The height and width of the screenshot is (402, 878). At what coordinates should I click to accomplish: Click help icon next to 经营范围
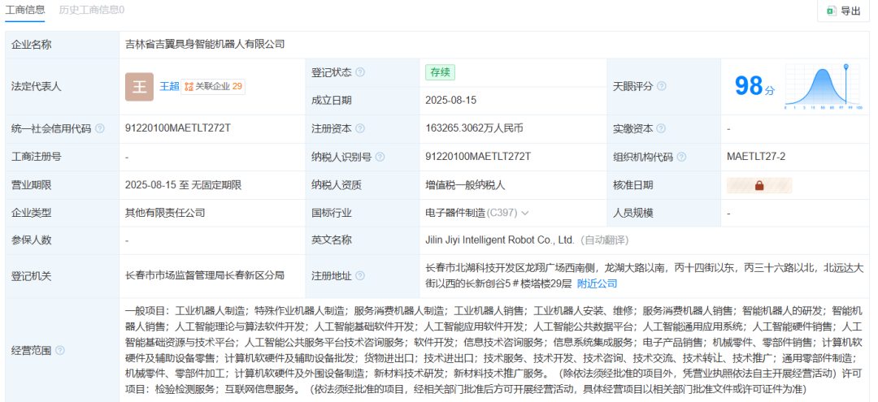point(60,351)
